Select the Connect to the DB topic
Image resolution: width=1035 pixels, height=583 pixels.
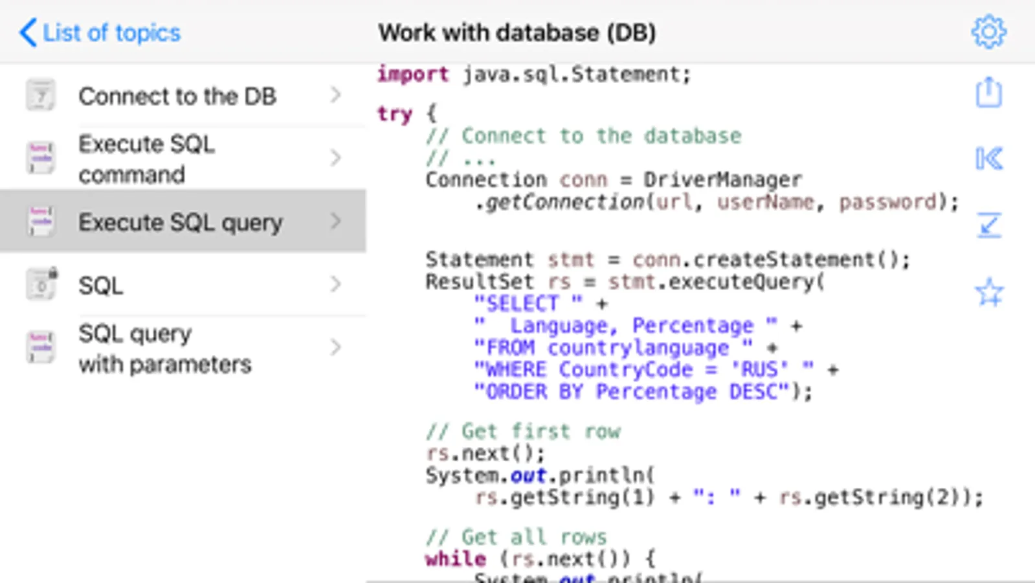(183, 95)
